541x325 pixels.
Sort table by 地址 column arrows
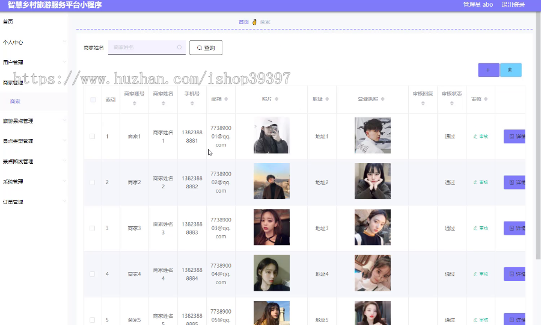(327, 99)
